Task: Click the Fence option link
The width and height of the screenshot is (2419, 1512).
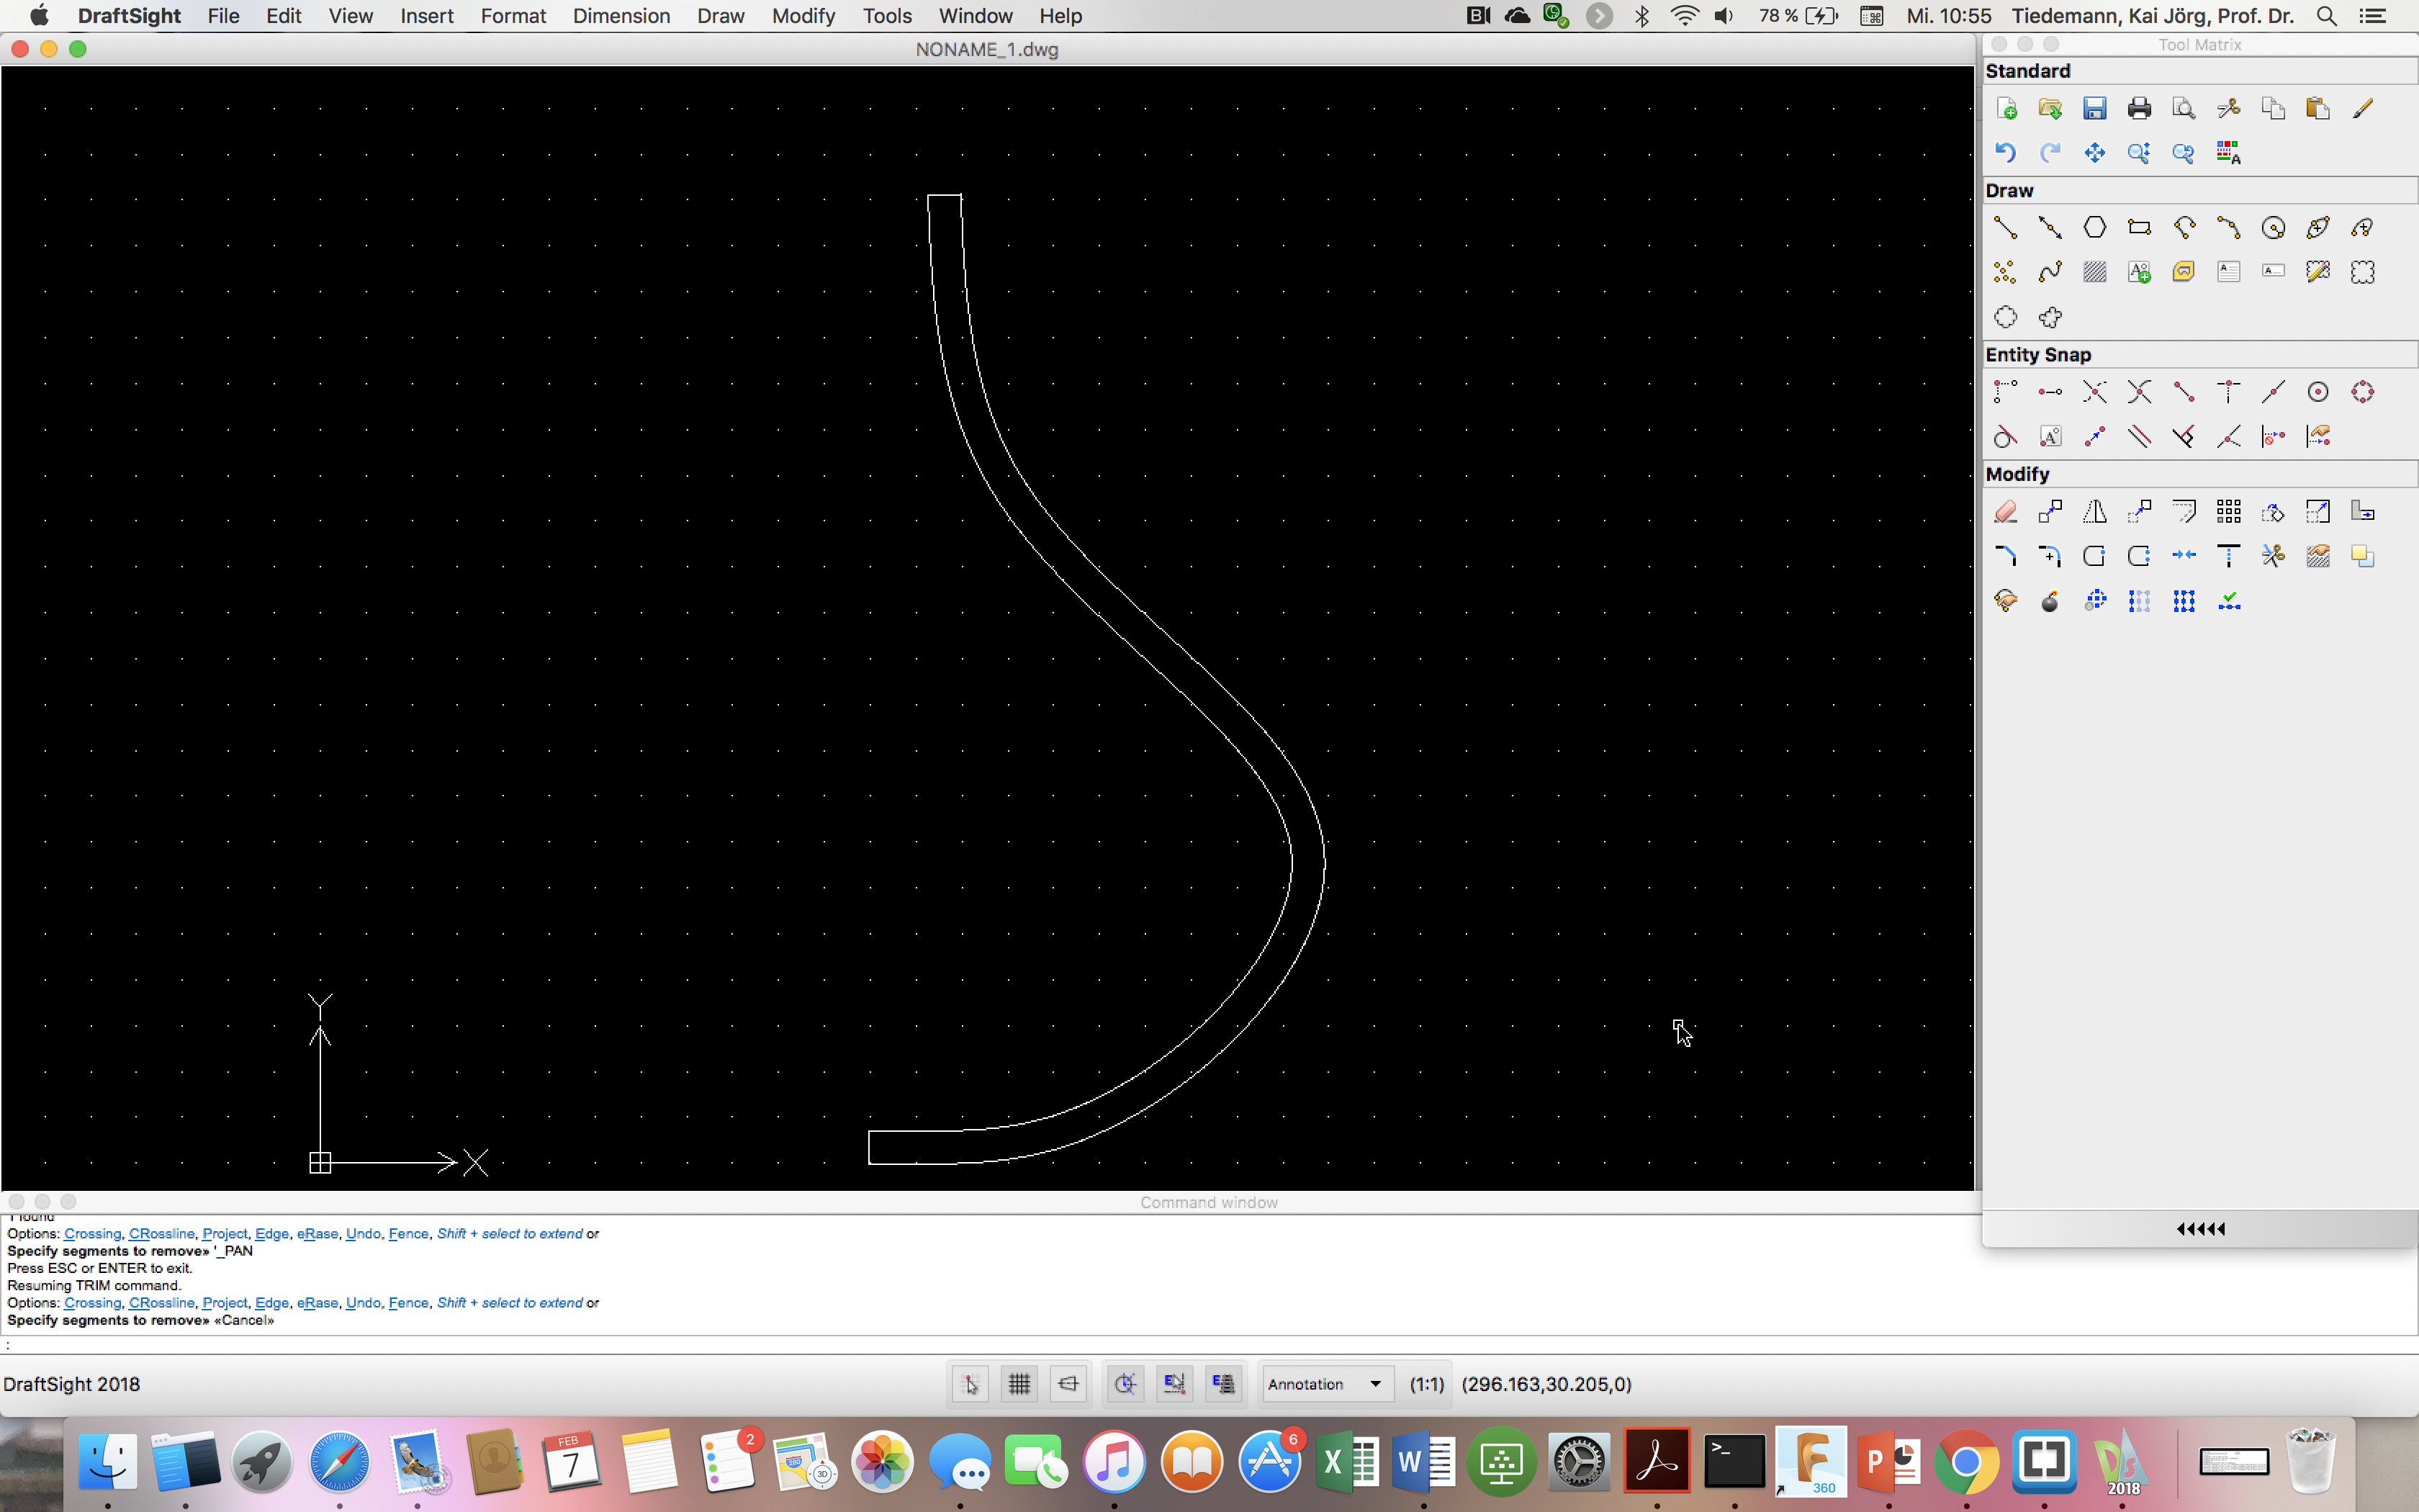Action: [x=407, y=1303]
